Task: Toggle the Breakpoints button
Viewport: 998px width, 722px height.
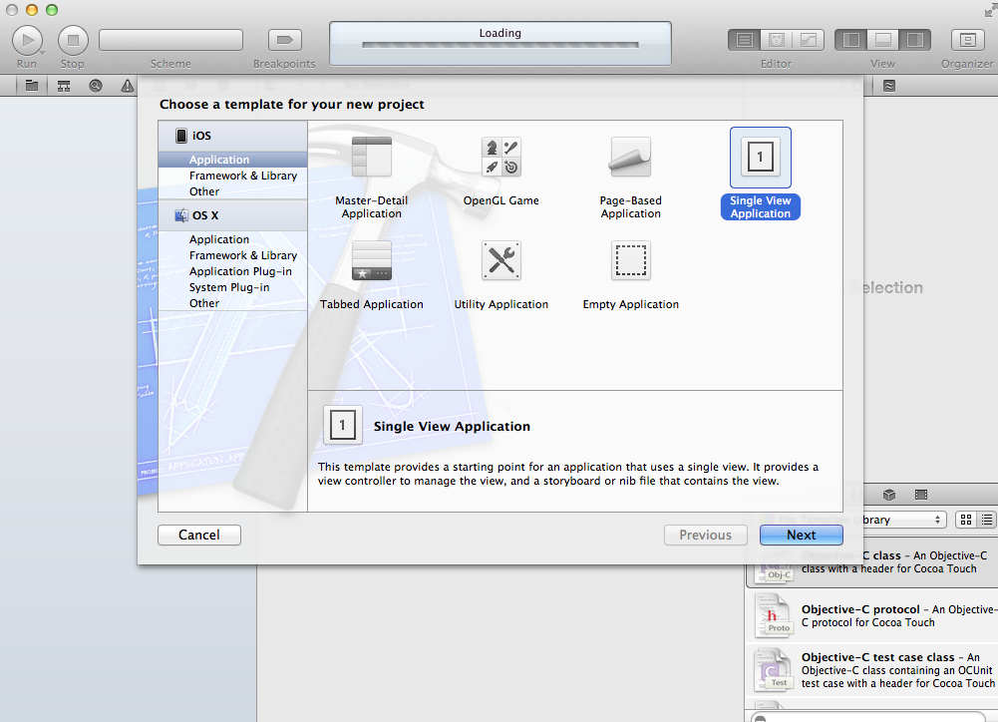Action: (284, 40)
